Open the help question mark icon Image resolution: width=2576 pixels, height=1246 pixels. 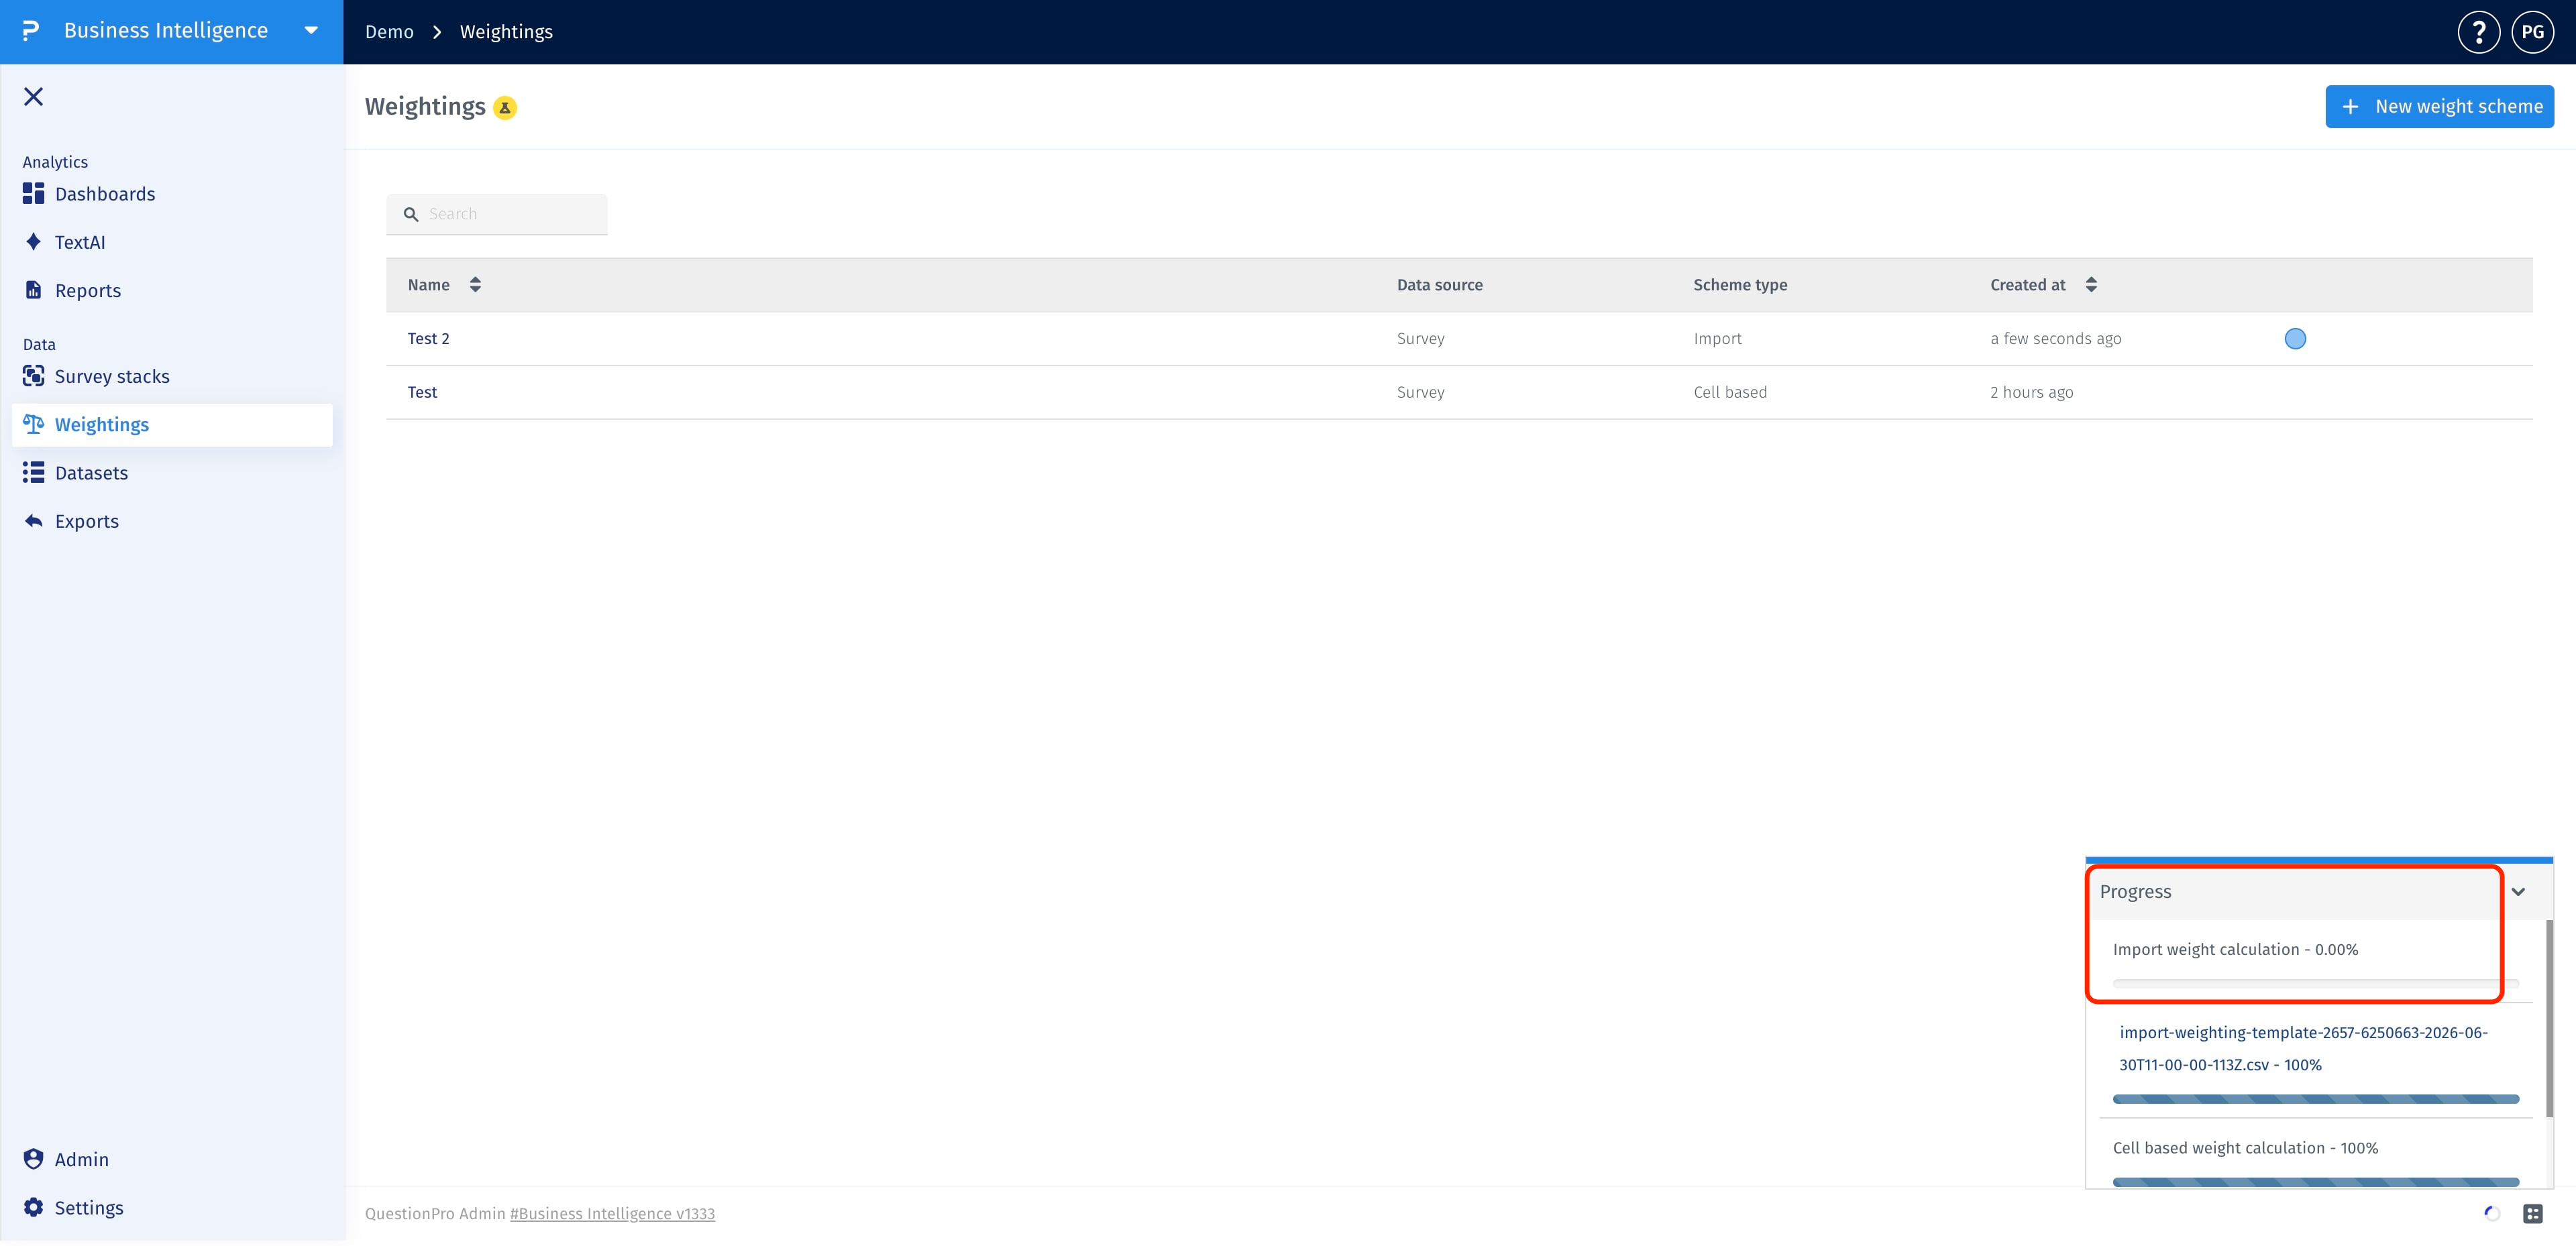(2478, 32)
